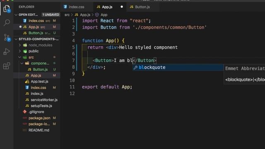Click the markdown icon beside README.md
This screenshot has height=149, width=265.
click(25, 130)
